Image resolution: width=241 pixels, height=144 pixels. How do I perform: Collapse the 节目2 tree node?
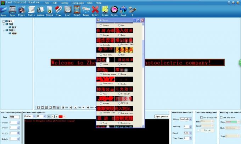[4, 31]
